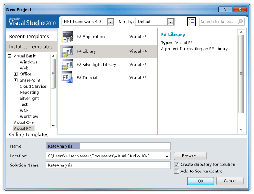Select the Web template category
Image resolution: width=254 pixels, height=194 pixels.
[x=24, y=68]
